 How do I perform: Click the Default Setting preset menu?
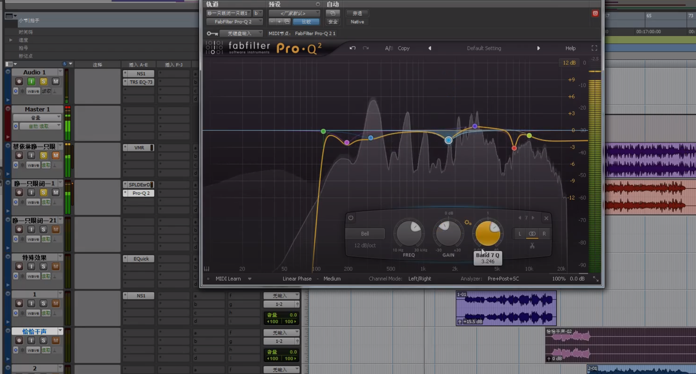(484, 48)
